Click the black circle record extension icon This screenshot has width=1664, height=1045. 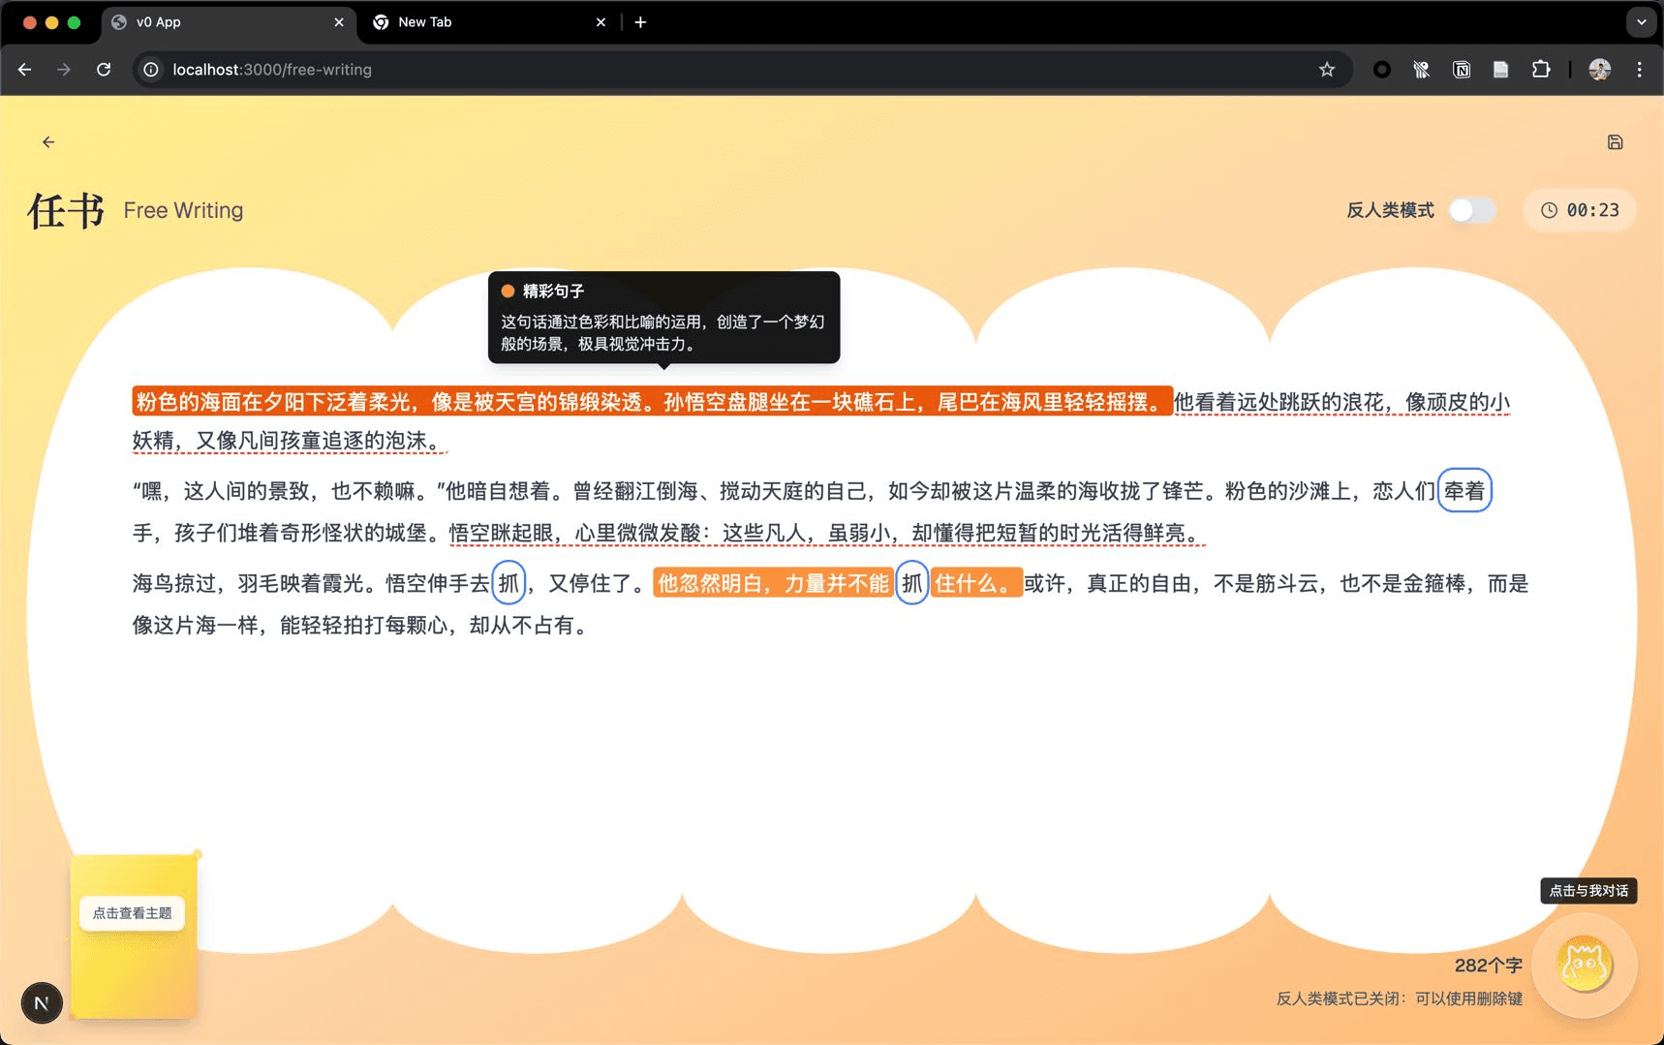(1382, 70)
